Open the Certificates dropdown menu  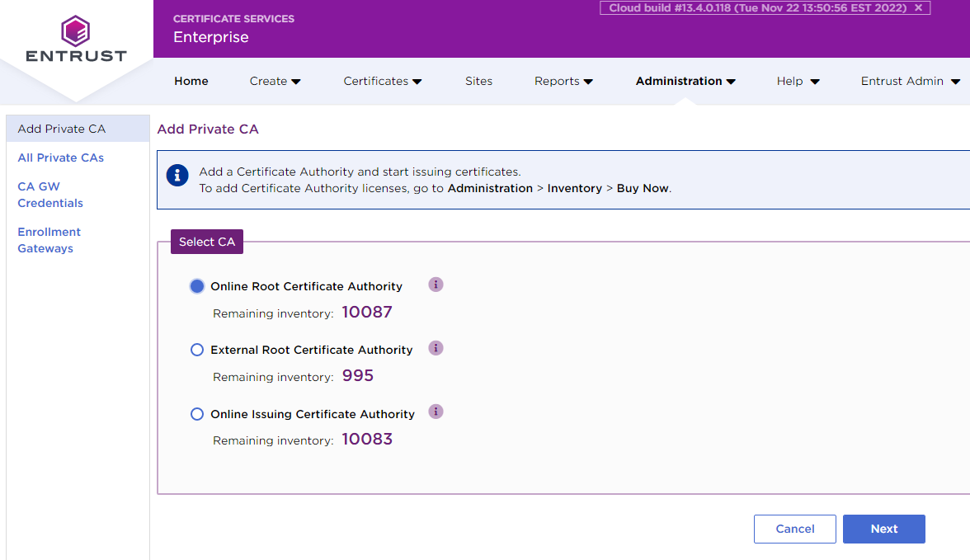pyautogui.click(x=382, y=81)
